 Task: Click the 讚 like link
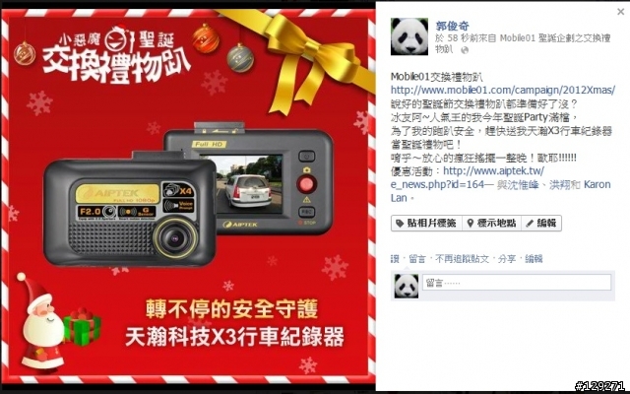395,259
